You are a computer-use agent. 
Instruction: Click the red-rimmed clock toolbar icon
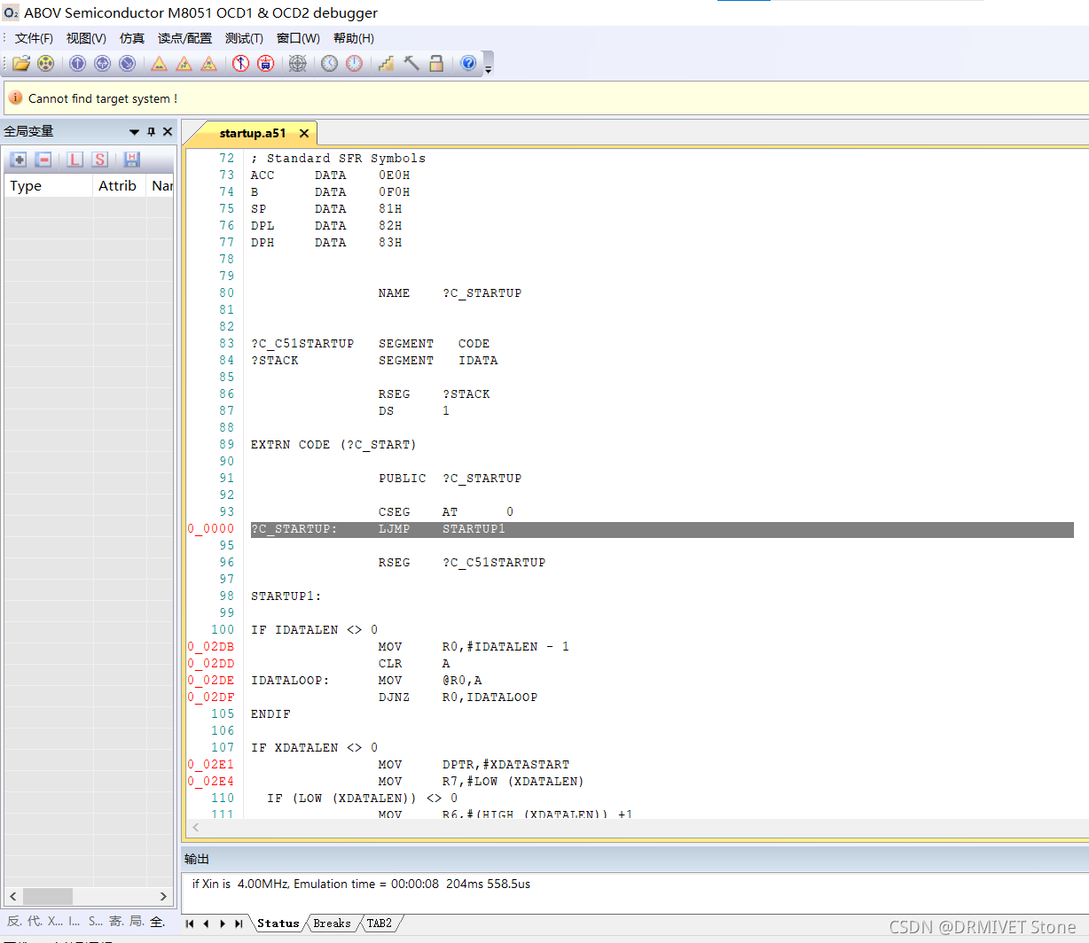tap(355, 64)
